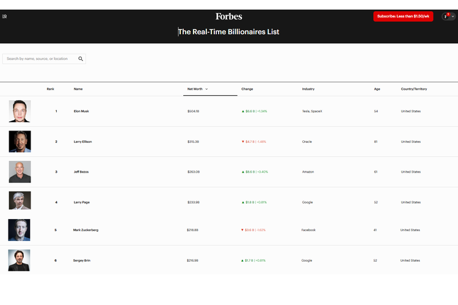This screenshot has width=458, height=305.
Task: Click the Subscribe: Less than $1.50/wk button
Action: (403, 16)
